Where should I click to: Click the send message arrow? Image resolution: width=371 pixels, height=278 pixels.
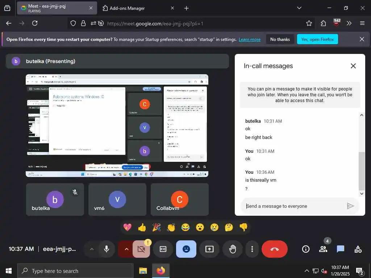(x=350, y=206)
